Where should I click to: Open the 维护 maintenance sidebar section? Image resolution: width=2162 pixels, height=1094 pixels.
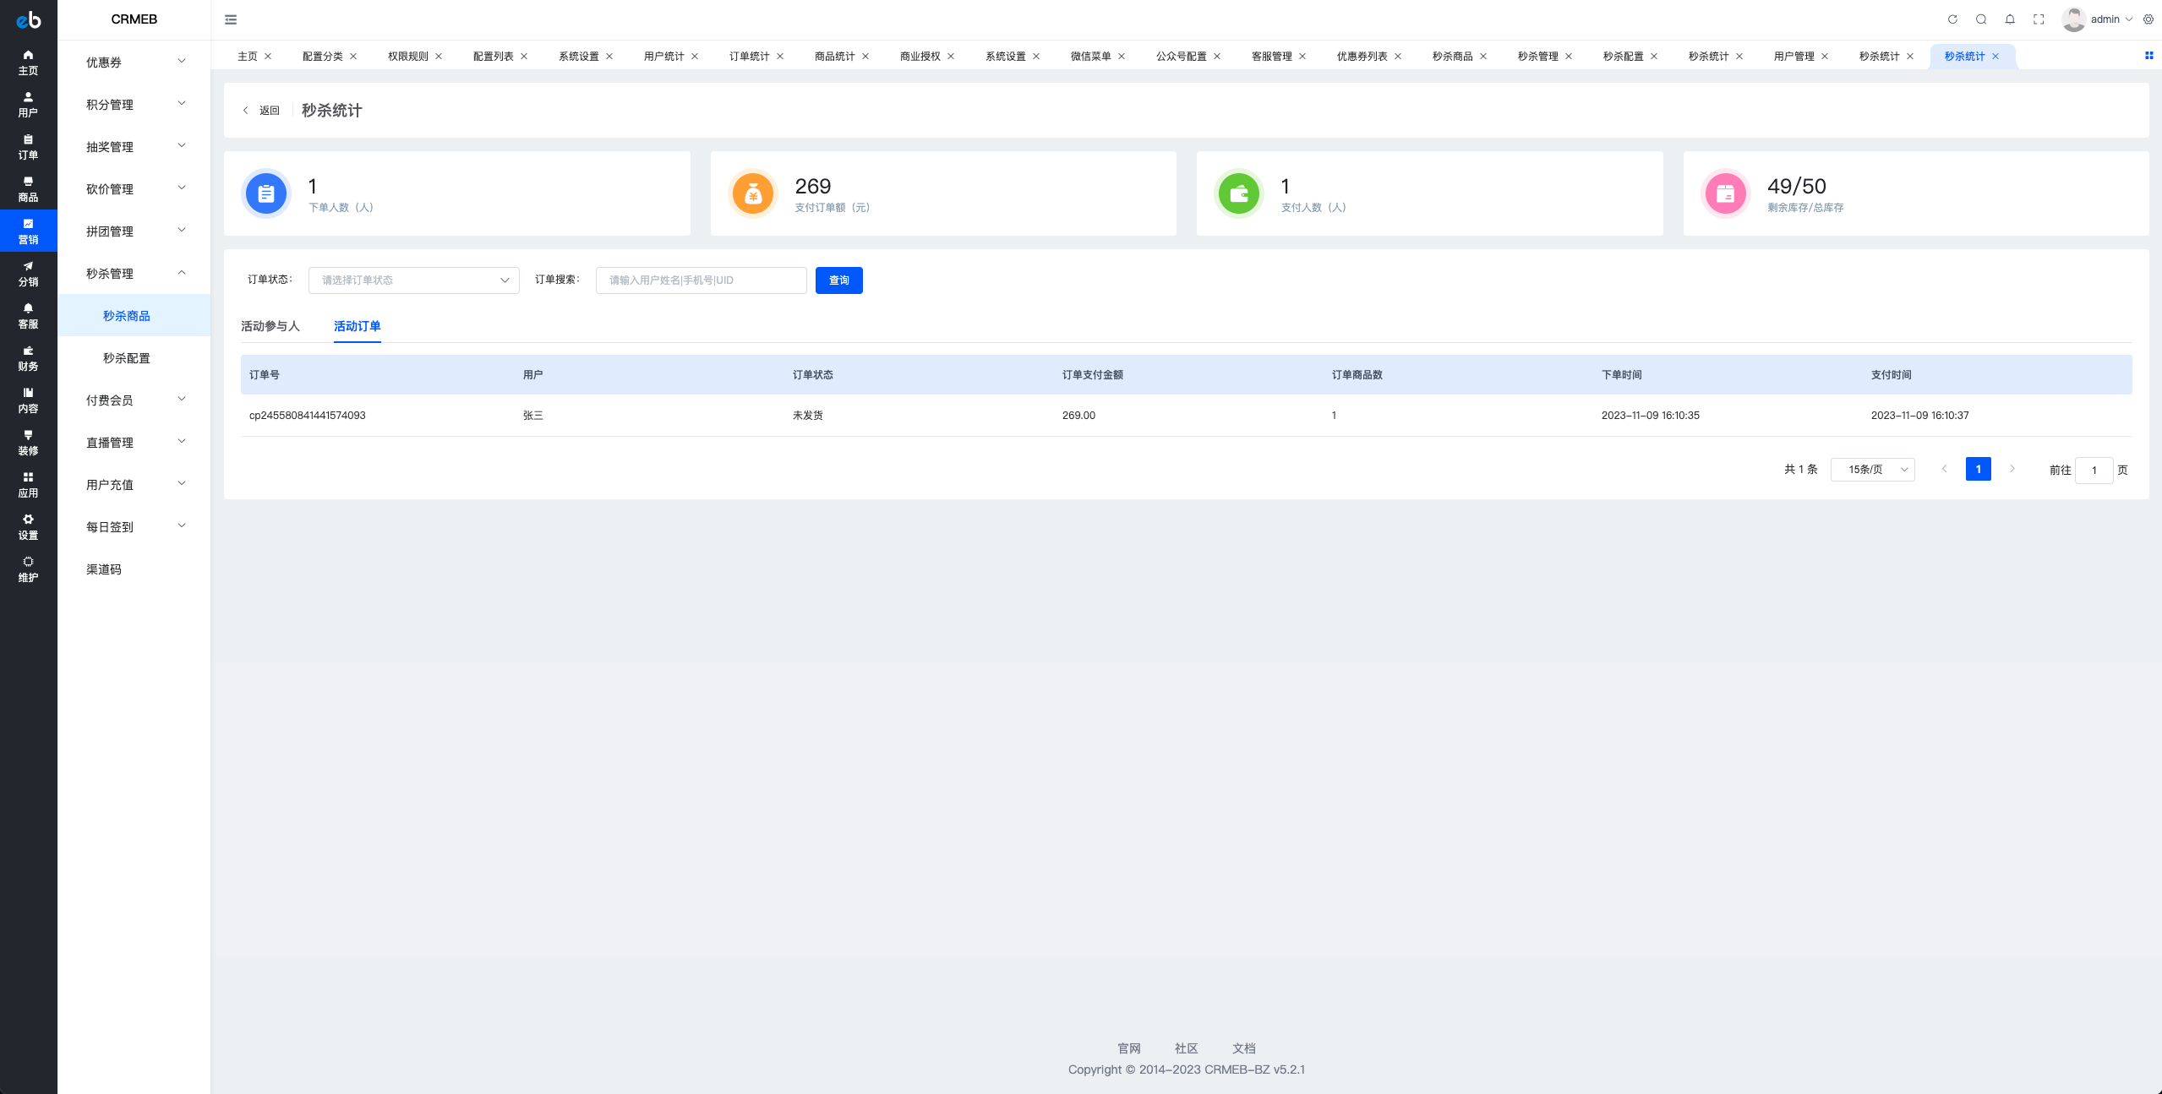28,569
